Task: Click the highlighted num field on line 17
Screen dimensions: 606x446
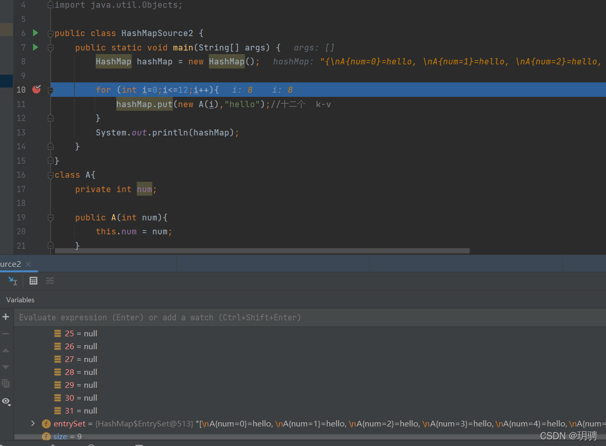Action: tap(145, 189)
